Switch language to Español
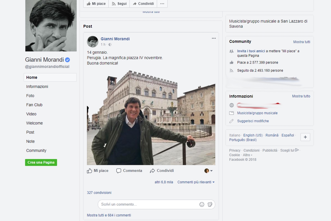 pyautogui.click(x=288, y=135)
